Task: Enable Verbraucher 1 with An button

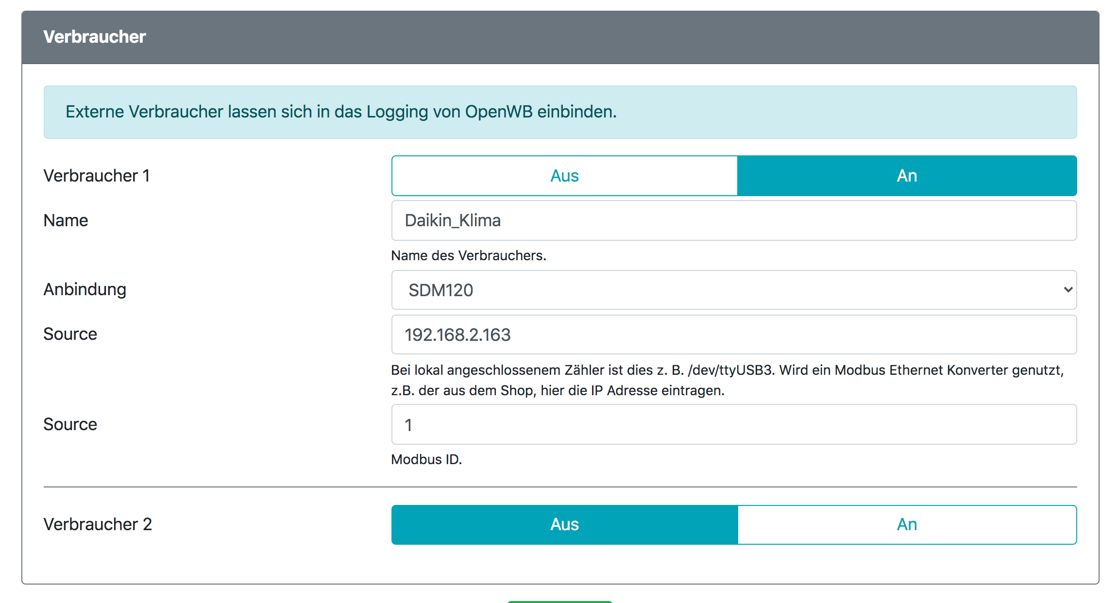Action: point(906,176)
